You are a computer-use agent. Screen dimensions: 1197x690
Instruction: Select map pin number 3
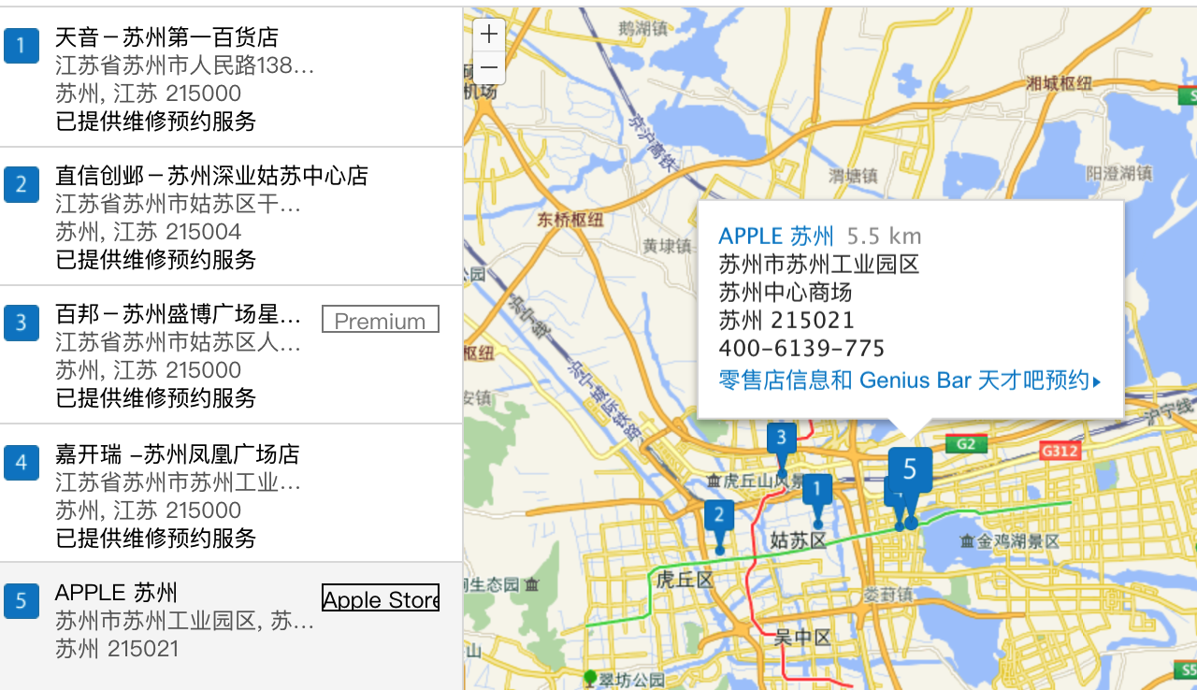click(x=781, y=440)
